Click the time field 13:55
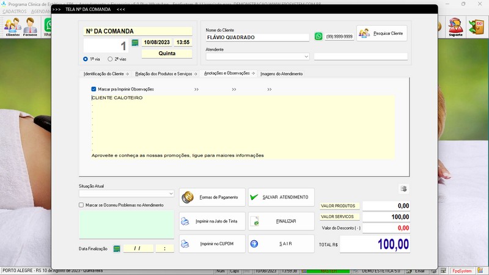The image size is (489, 275). (183, 42)
